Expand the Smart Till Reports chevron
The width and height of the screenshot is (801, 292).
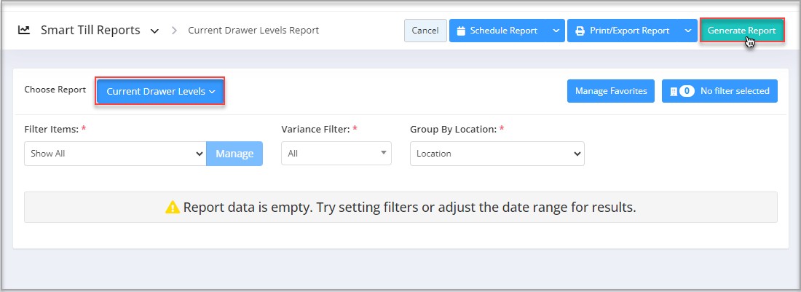[154, 31]
